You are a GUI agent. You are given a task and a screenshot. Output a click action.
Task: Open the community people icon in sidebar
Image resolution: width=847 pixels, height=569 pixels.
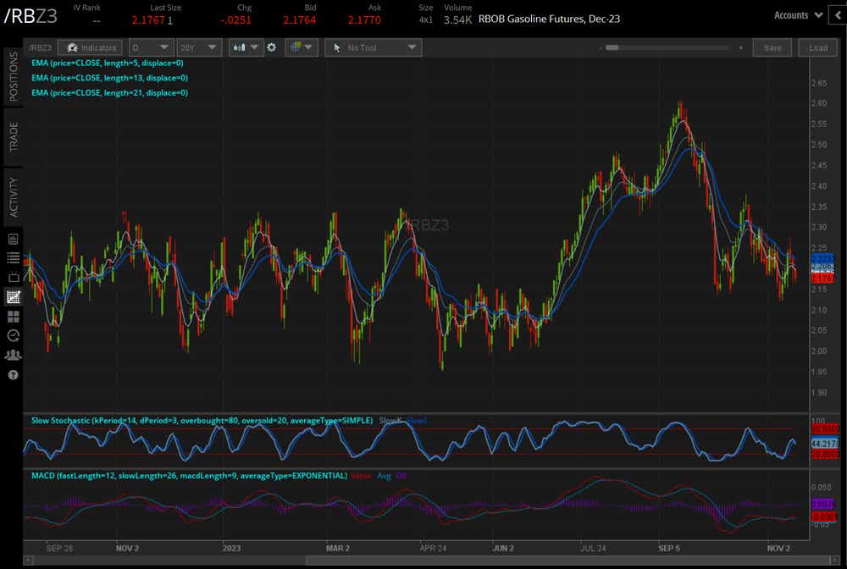pyautogui.click(x=13, y=355)
